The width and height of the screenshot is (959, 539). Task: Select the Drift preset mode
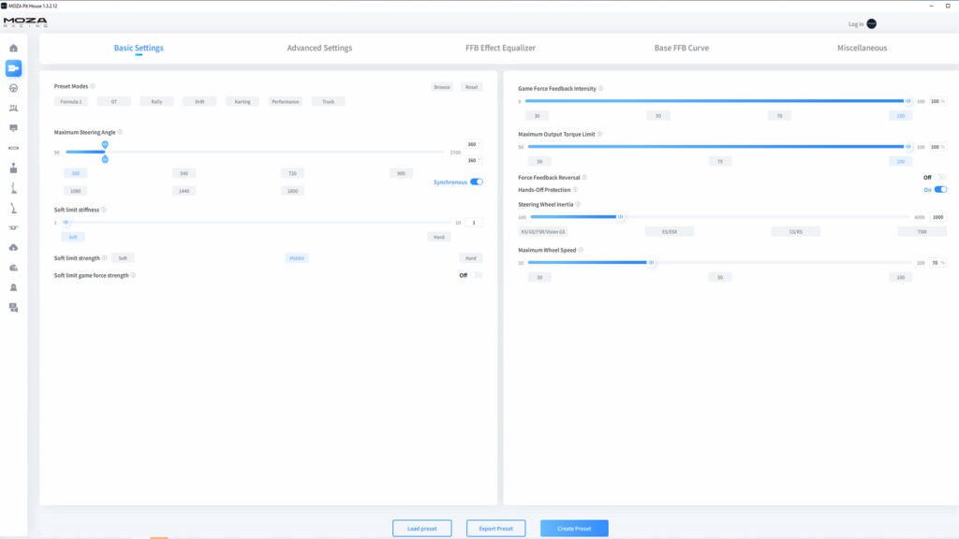(199, 101)
